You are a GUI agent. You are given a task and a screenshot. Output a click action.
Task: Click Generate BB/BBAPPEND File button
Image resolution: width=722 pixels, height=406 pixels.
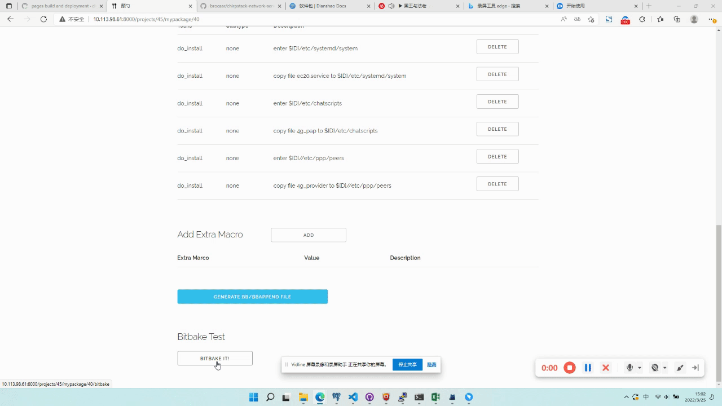[253, 297]
